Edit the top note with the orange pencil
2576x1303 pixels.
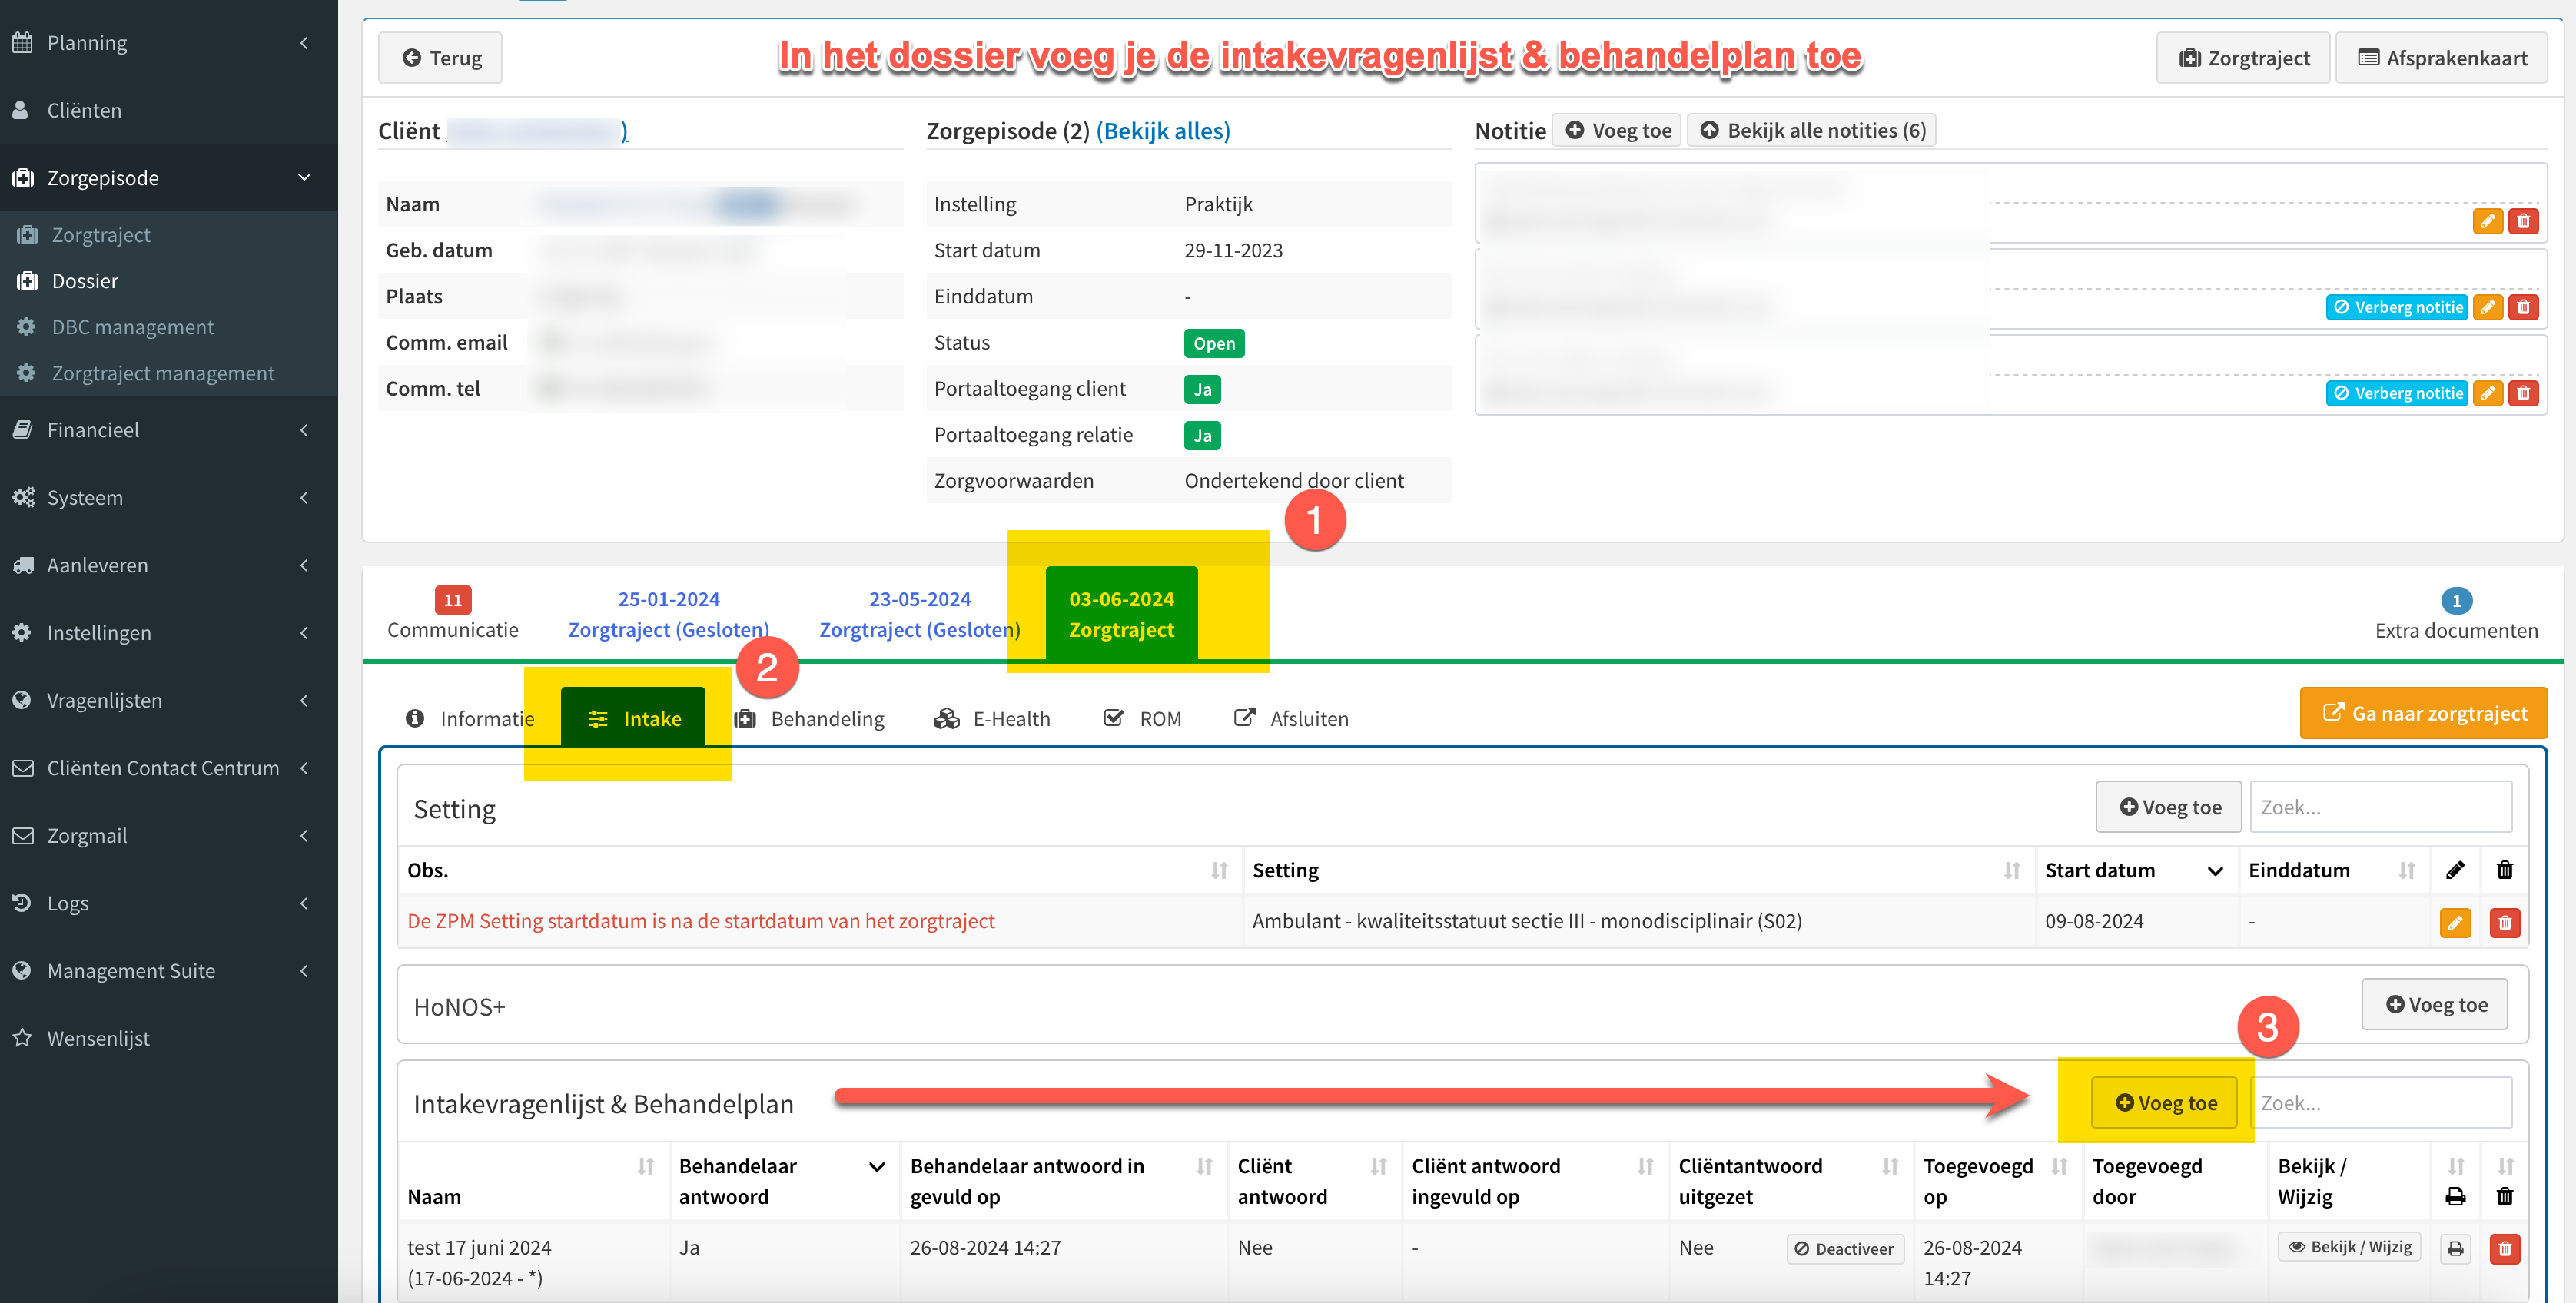(2487, 221)
